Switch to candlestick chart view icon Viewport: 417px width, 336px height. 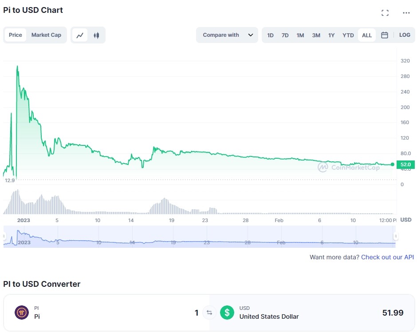[x=96, y=35]
